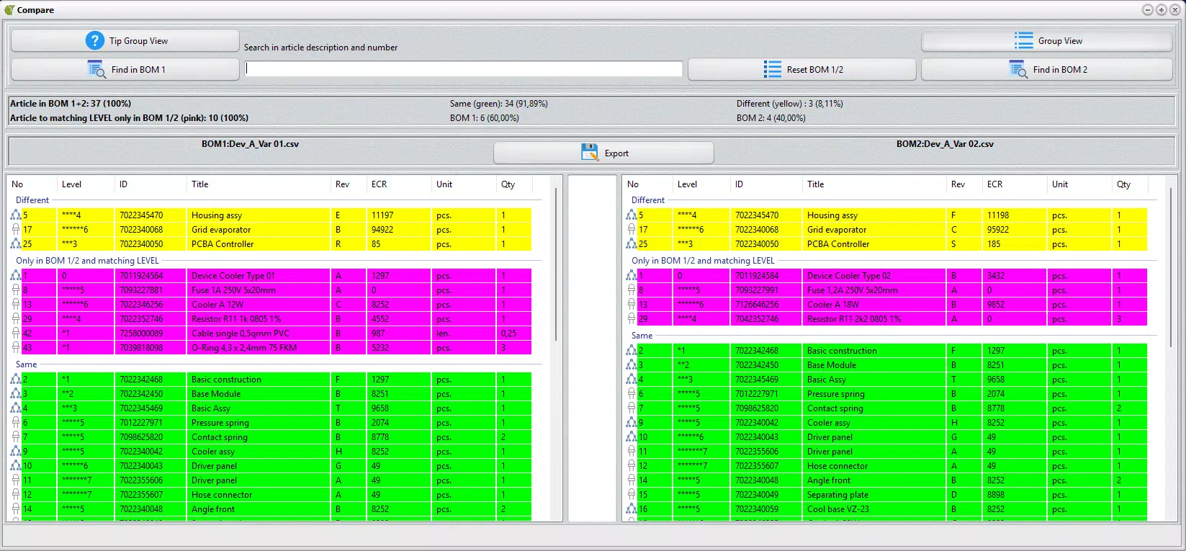Click part icon of Cooler A 12W row
Screen dimensions: 1186x551
pos(16,304)
